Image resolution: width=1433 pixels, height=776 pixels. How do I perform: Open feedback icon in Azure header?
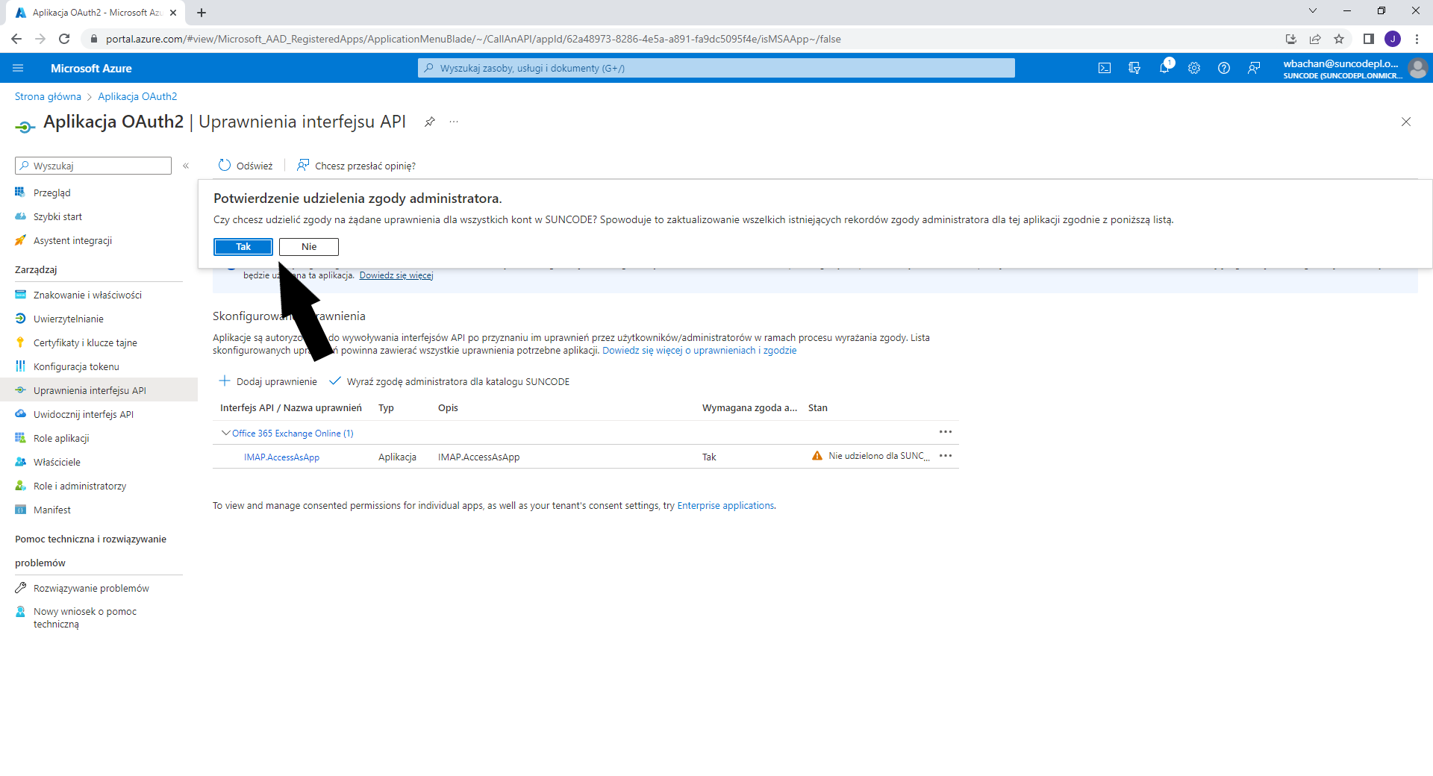coord(1254,68)
